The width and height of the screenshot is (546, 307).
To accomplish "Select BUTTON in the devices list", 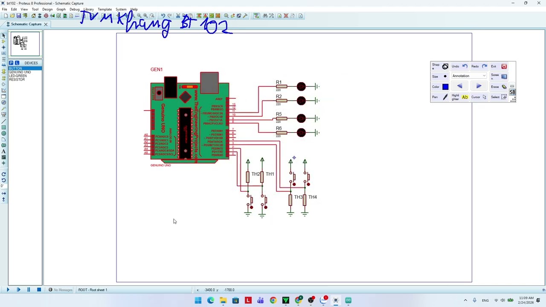I will (x=25, y=68).
